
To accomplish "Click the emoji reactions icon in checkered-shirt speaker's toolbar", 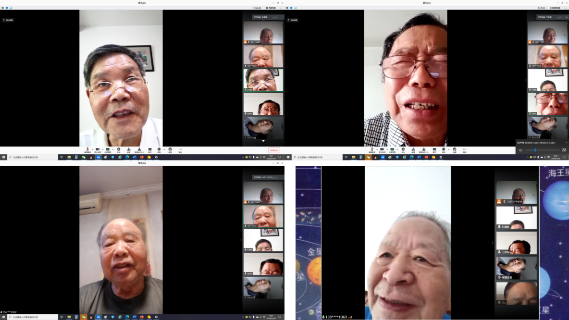I will point(455,150).
